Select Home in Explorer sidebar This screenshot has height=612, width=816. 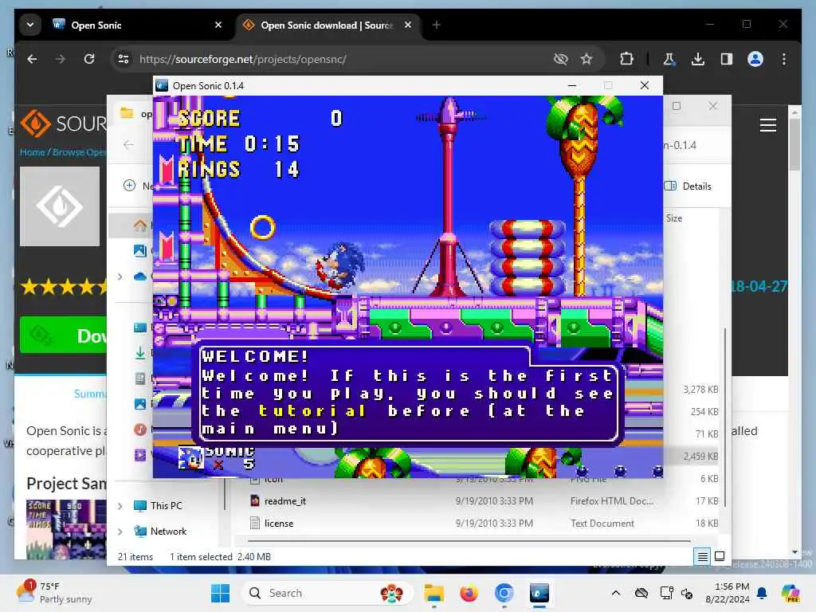coord(140,226)
